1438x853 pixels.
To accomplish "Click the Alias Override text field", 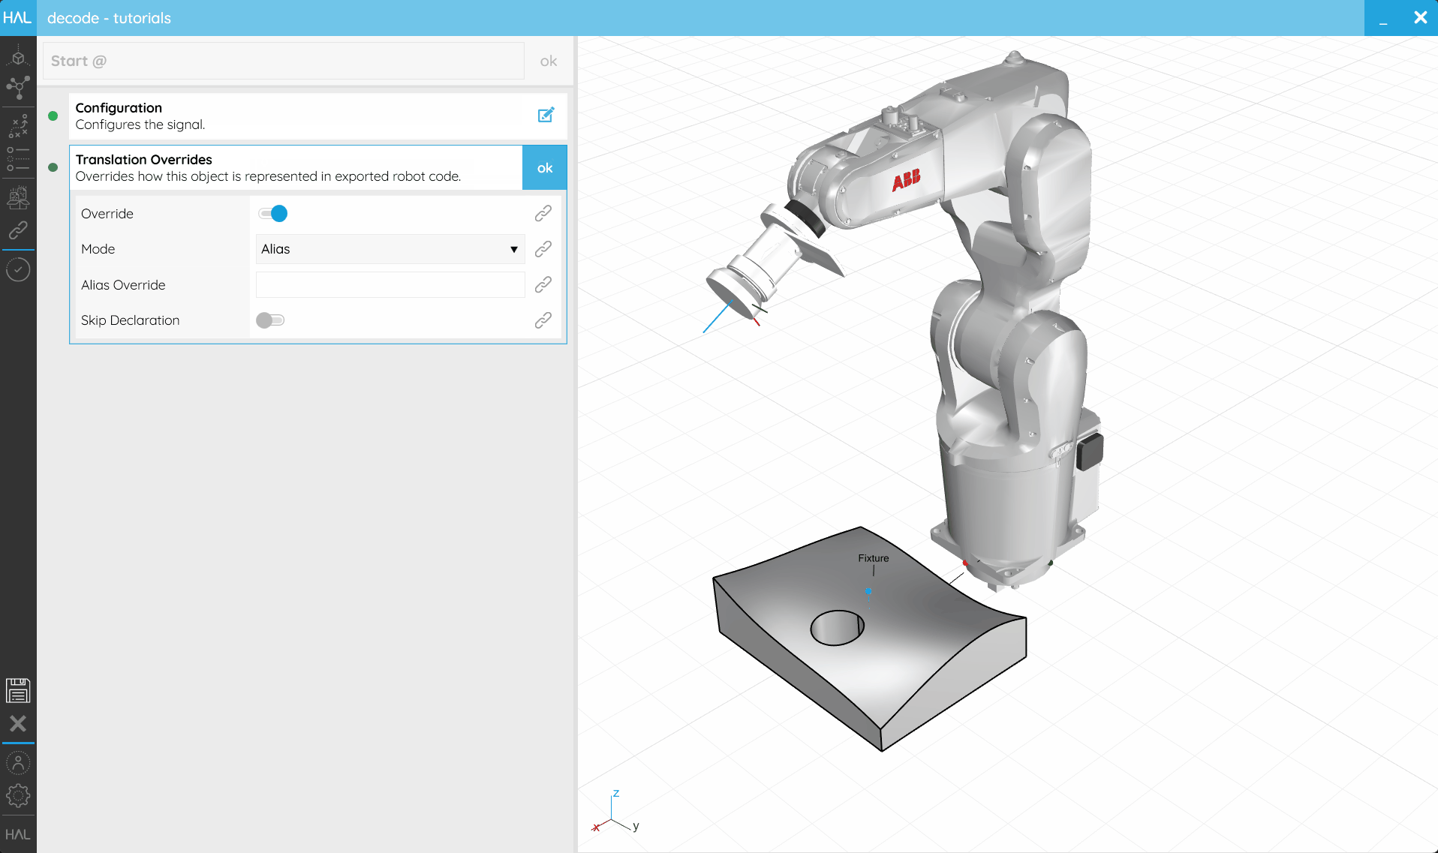I will click(x=390, y=285).
